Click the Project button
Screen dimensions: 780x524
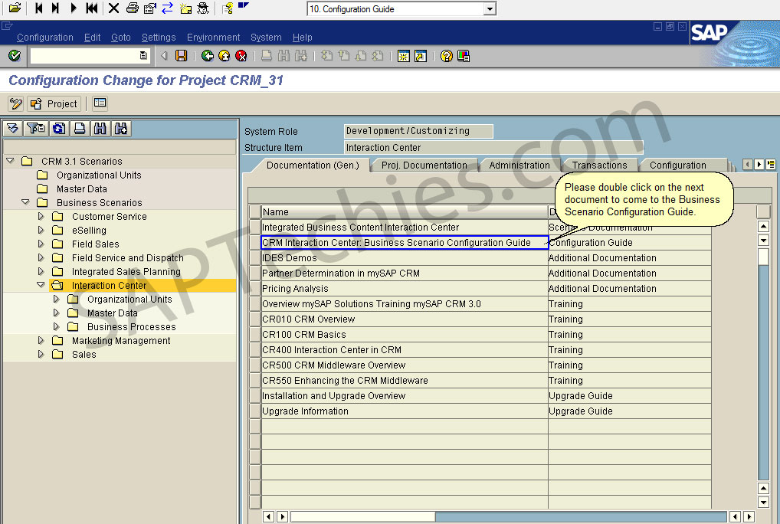pyautogui.click(x=54, y=103)
